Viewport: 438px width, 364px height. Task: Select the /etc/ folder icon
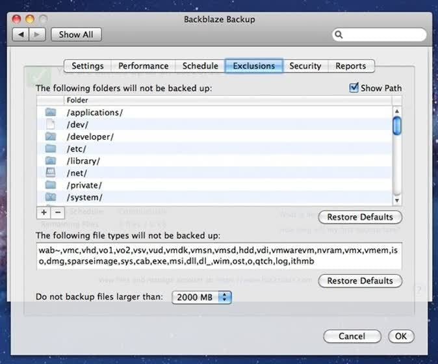click(x=51, y=149)
